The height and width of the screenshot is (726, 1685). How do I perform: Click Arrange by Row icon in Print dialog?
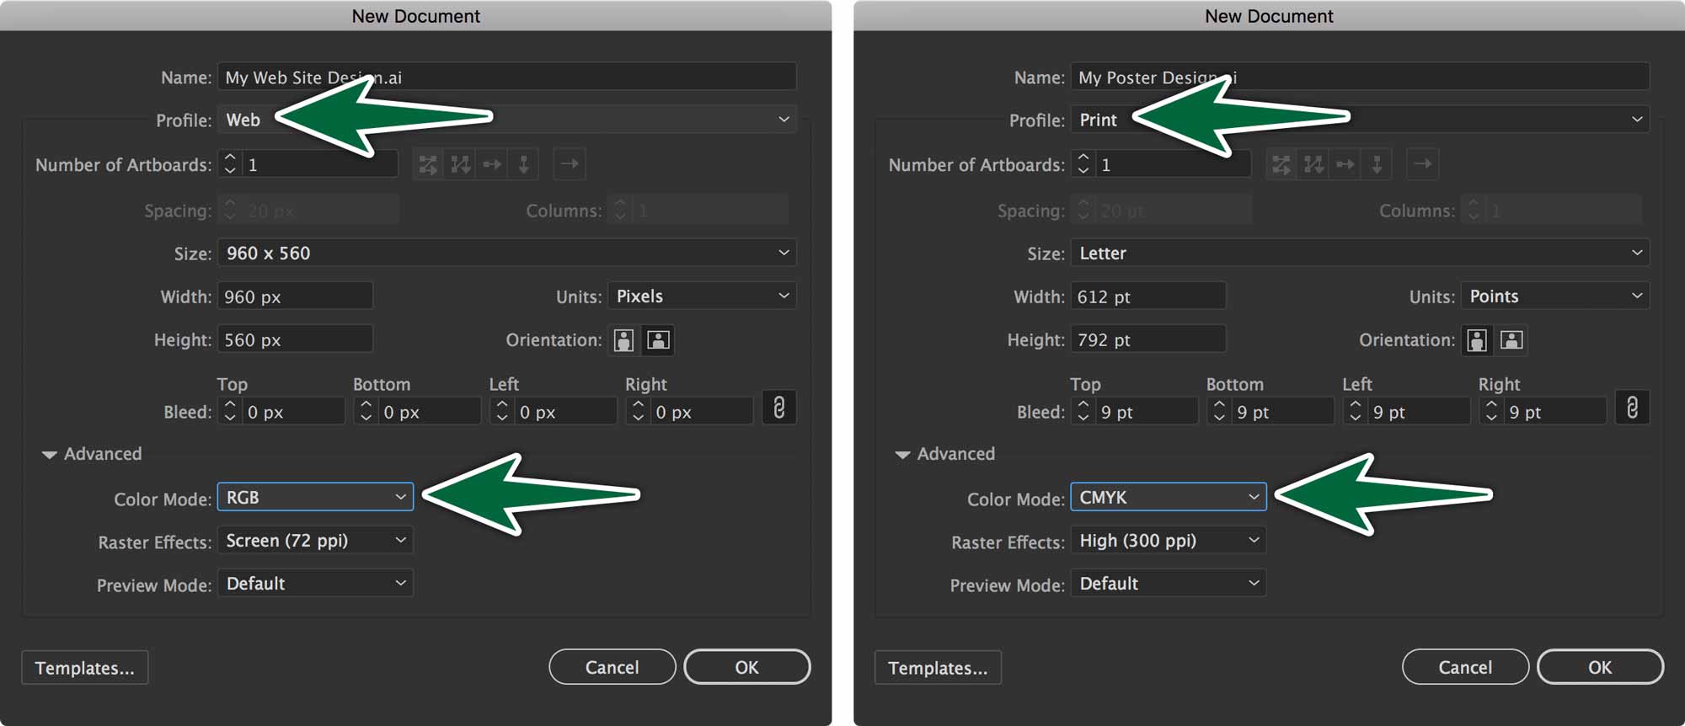click(x=1345, y=164)
